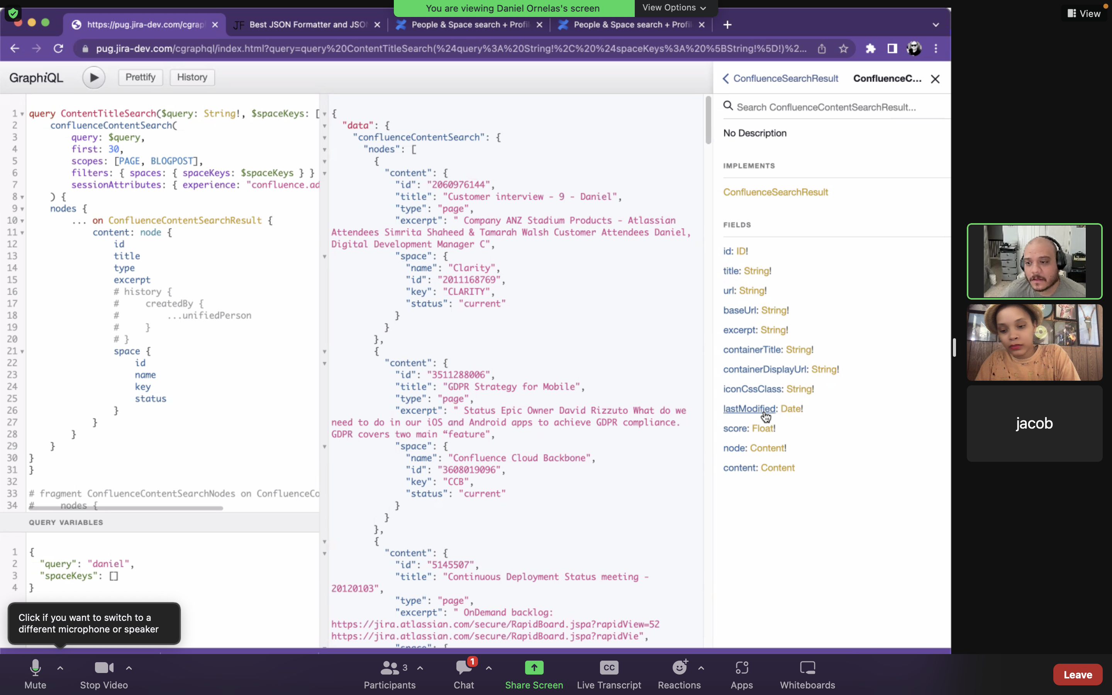Screen dimensions: 1112x695
Task: Collapse the content block at line 11
Action: pos(22,232)
